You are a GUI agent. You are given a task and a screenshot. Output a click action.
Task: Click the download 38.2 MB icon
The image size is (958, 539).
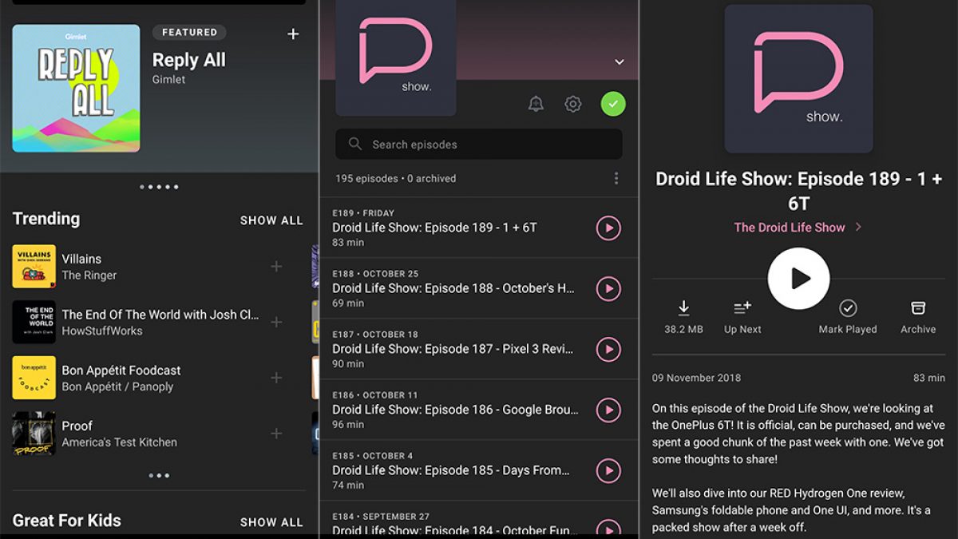(683, 309)
